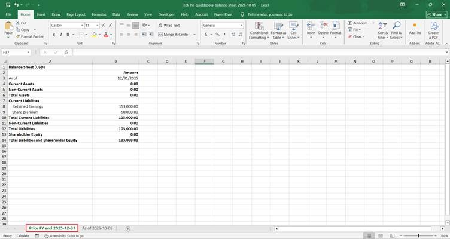The width and height of the screenshot is (450, 239).
Task: Click Increase Decimal icon
Action: [233, 35]
